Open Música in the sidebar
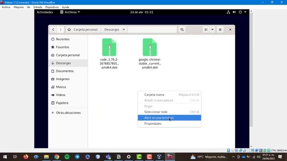The height and width of the screenshot is (161, 287). point(68,87)
